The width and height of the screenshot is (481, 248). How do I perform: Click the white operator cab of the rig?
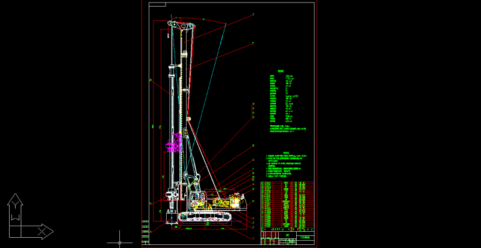tap(195, 198)
